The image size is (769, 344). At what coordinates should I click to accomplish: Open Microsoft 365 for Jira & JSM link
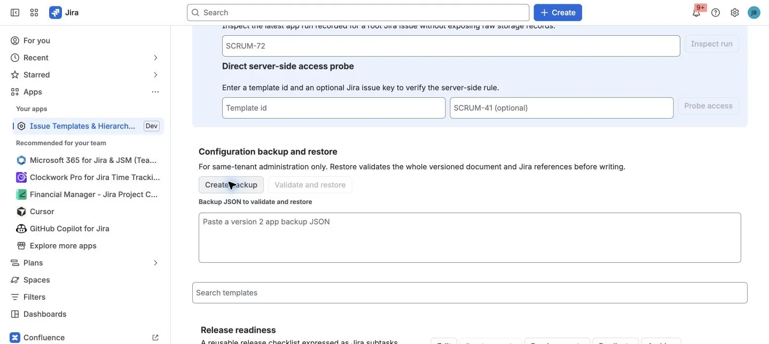click(x=93, y=160)
